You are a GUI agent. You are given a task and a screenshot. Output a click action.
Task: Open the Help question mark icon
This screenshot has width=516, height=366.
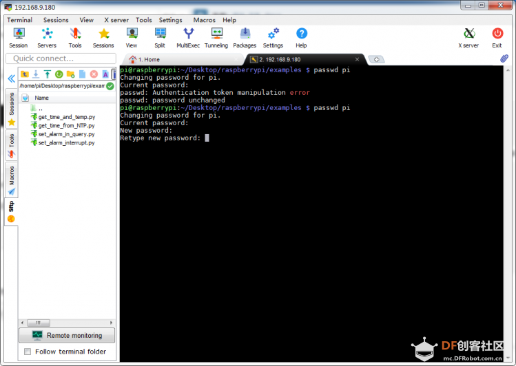(x=301, y=38)
